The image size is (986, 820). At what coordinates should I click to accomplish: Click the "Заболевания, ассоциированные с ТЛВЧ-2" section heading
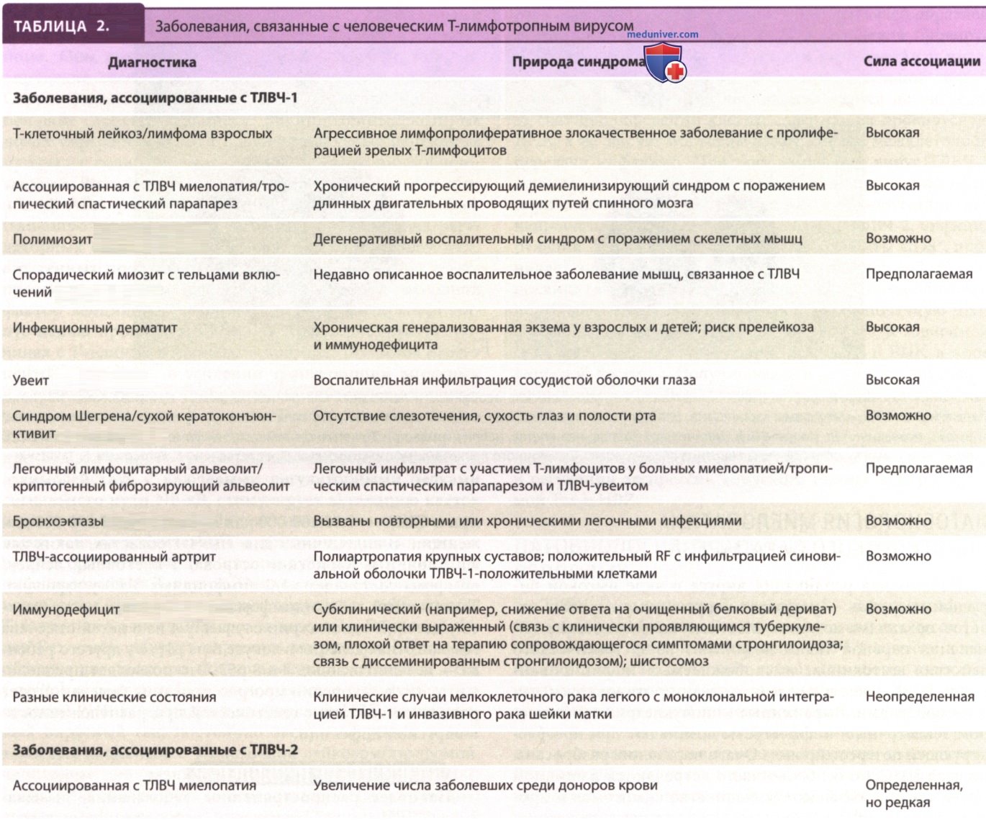[x=155, y=749]
